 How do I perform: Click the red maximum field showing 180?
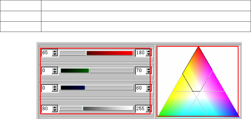140,53
